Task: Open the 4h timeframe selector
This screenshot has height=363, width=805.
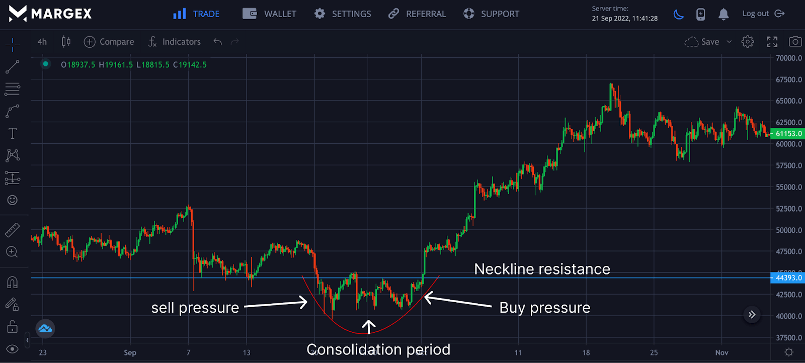Action: tap(42, 42)
